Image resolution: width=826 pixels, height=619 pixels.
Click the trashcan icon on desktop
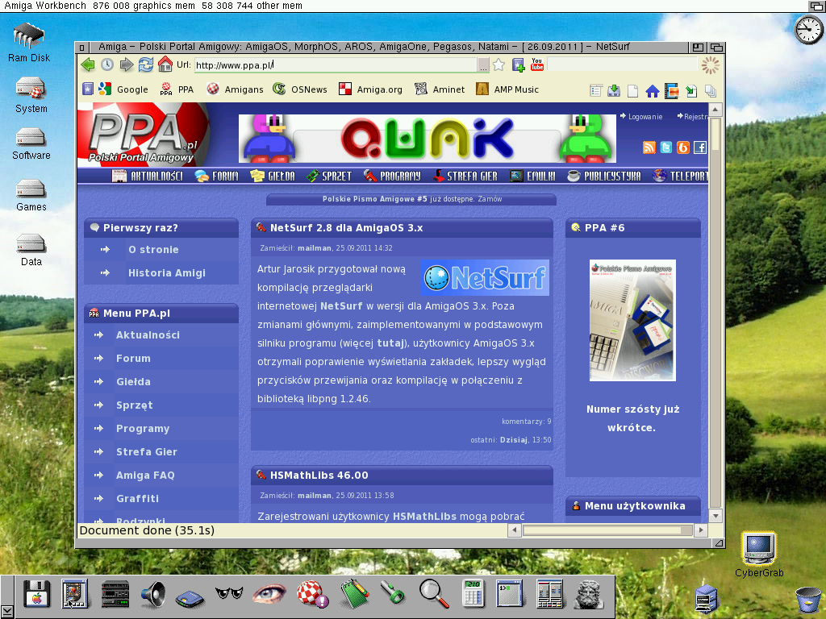[807, 600]
